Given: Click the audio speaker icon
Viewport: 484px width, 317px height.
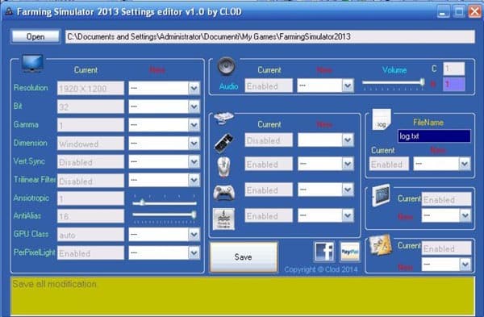Looking at the screenshot, I should (x=226, y=66).
